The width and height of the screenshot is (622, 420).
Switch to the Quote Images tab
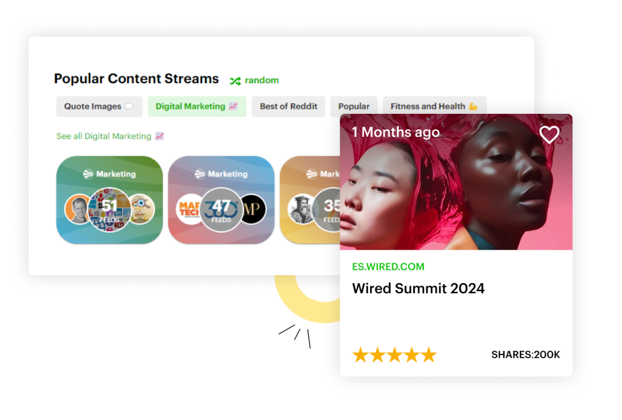(99, 106)
